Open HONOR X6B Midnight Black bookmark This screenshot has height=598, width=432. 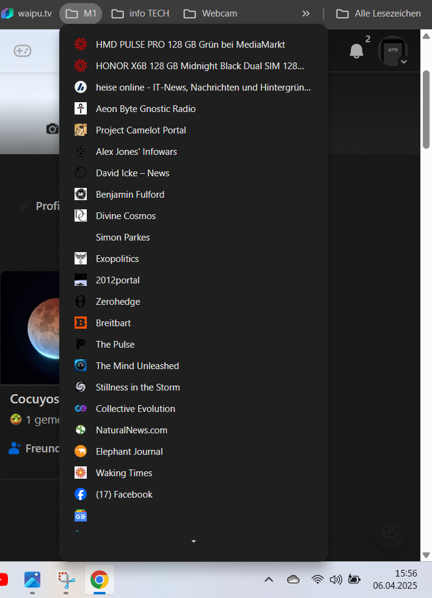tap(193, 66)
